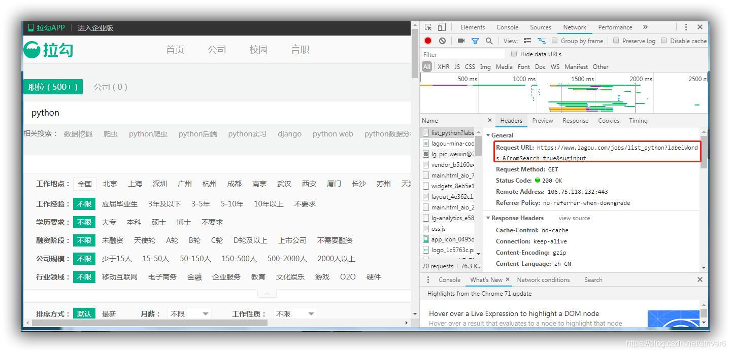Filter requests by XHR type
Viewport: 731px width, 353px height.
(x=443, y=67)
